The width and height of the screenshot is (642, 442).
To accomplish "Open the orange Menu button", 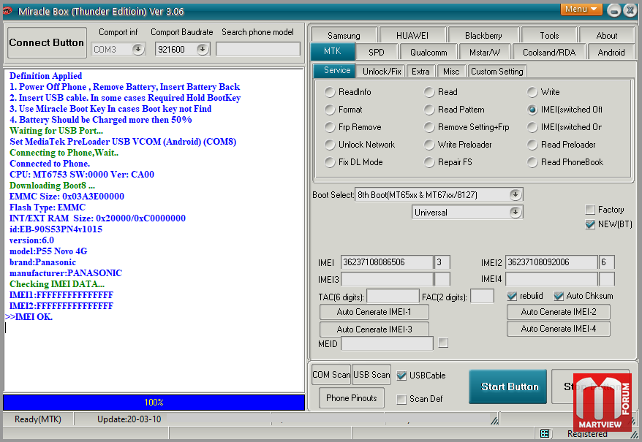I will tap(581, 9).
